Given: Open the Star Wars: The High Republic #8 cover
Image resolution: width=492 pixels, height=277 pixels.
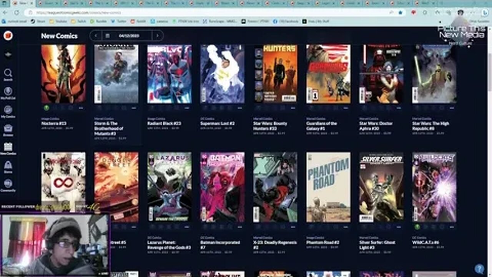Looking at the screenshot, I should (435, 74).
